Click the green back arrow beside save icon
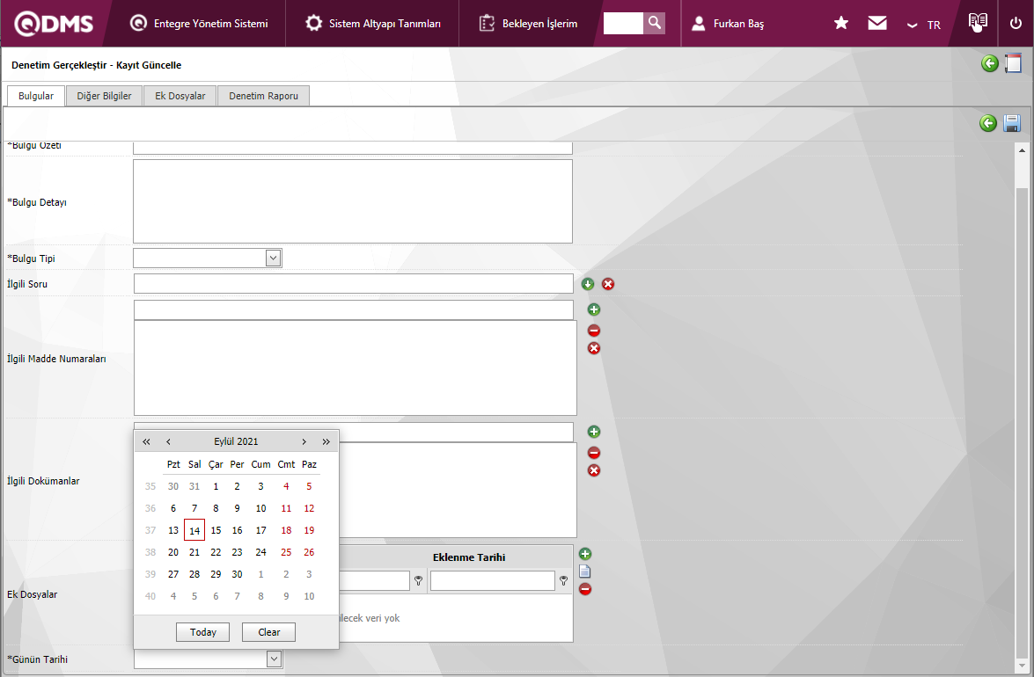Screen dimensions: 1034x677 [x=988, y=124]
